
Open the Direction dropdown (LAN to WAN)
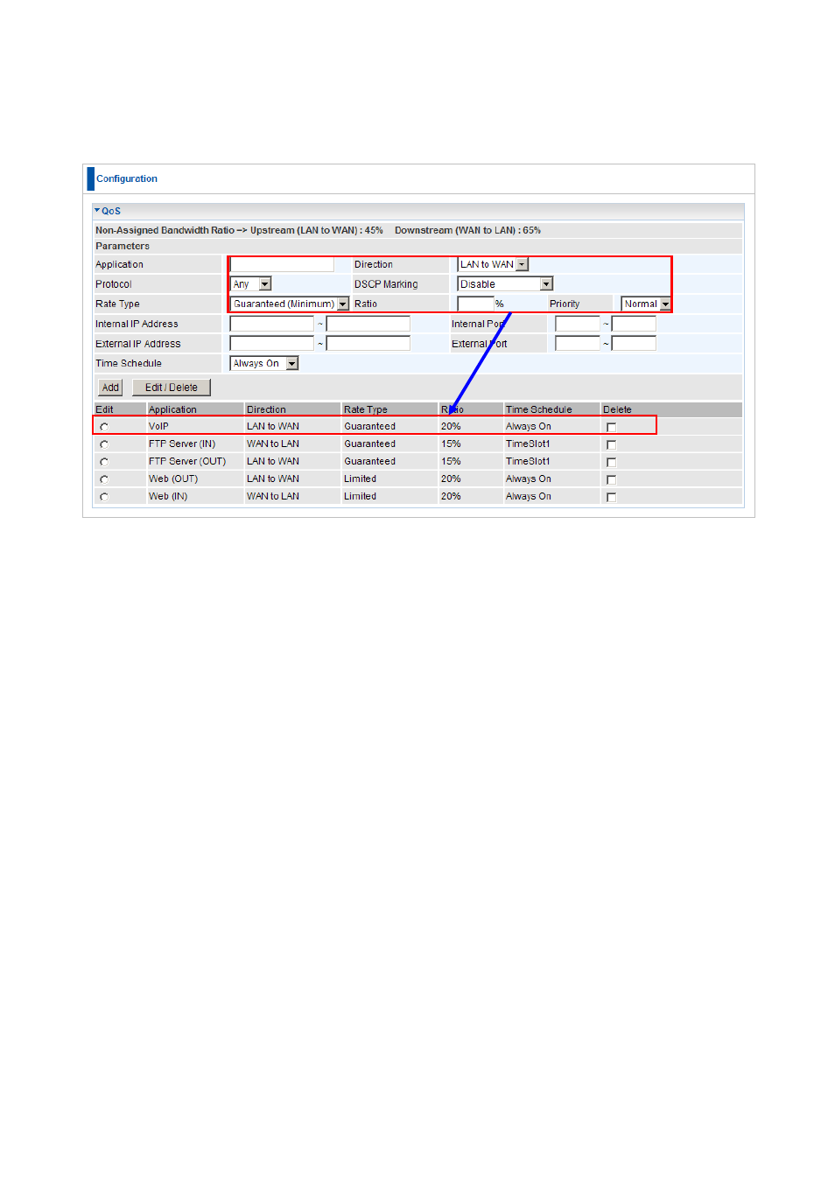click(x=494, y=264)
